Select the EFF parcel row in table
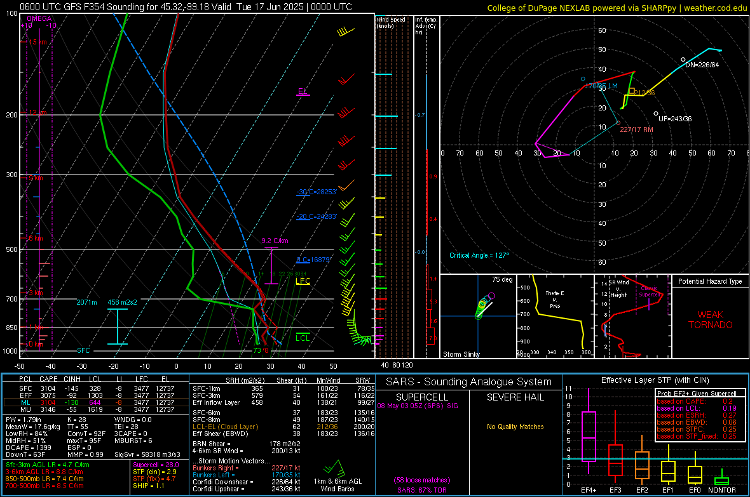The width and height of the screenshot is (750, 497). (x=96, y=395)
